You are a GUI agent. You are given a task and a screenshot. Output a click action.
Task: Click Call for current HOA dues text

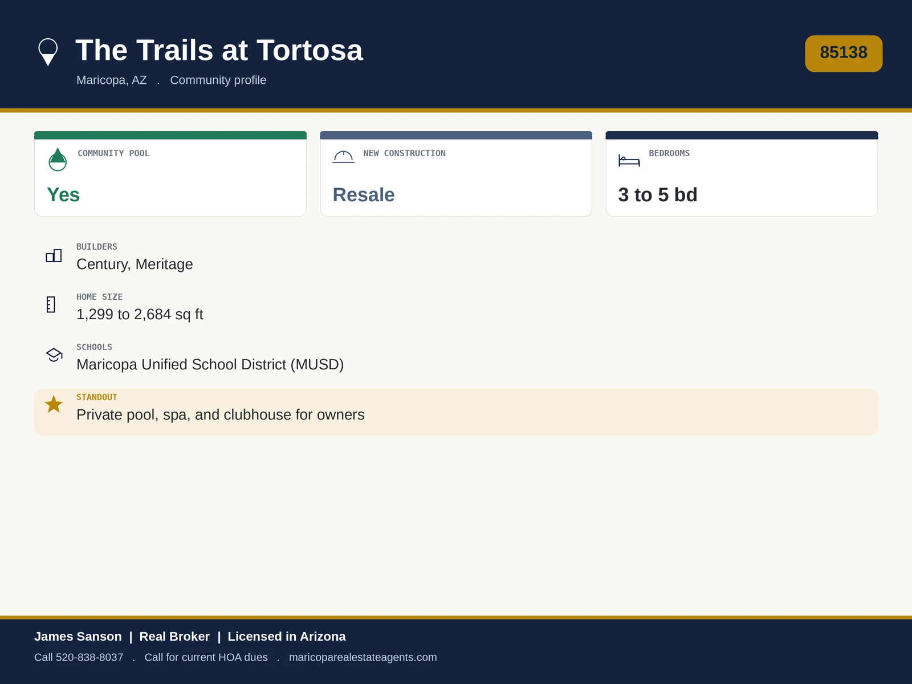pos(206,657)
